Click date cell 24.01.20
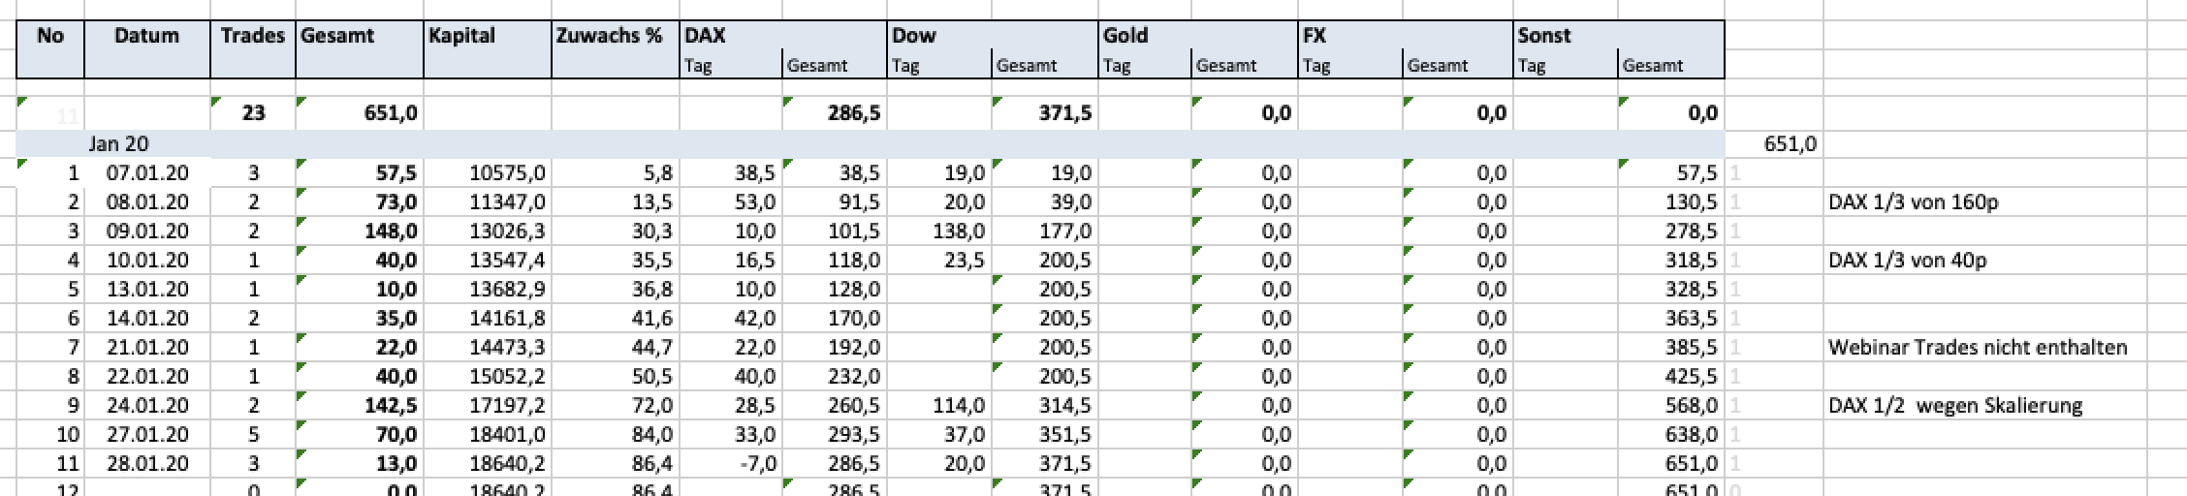The image size is (2187, 496). click(x=147, y=405)
